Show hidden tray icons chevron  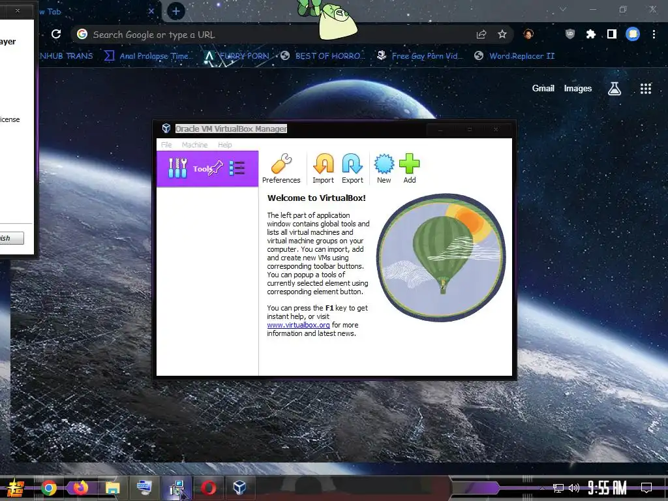[x=542, y=488]
